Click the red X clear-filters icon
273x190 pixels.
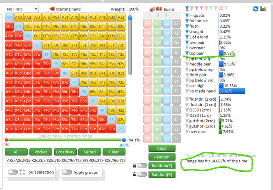(221, 8)
